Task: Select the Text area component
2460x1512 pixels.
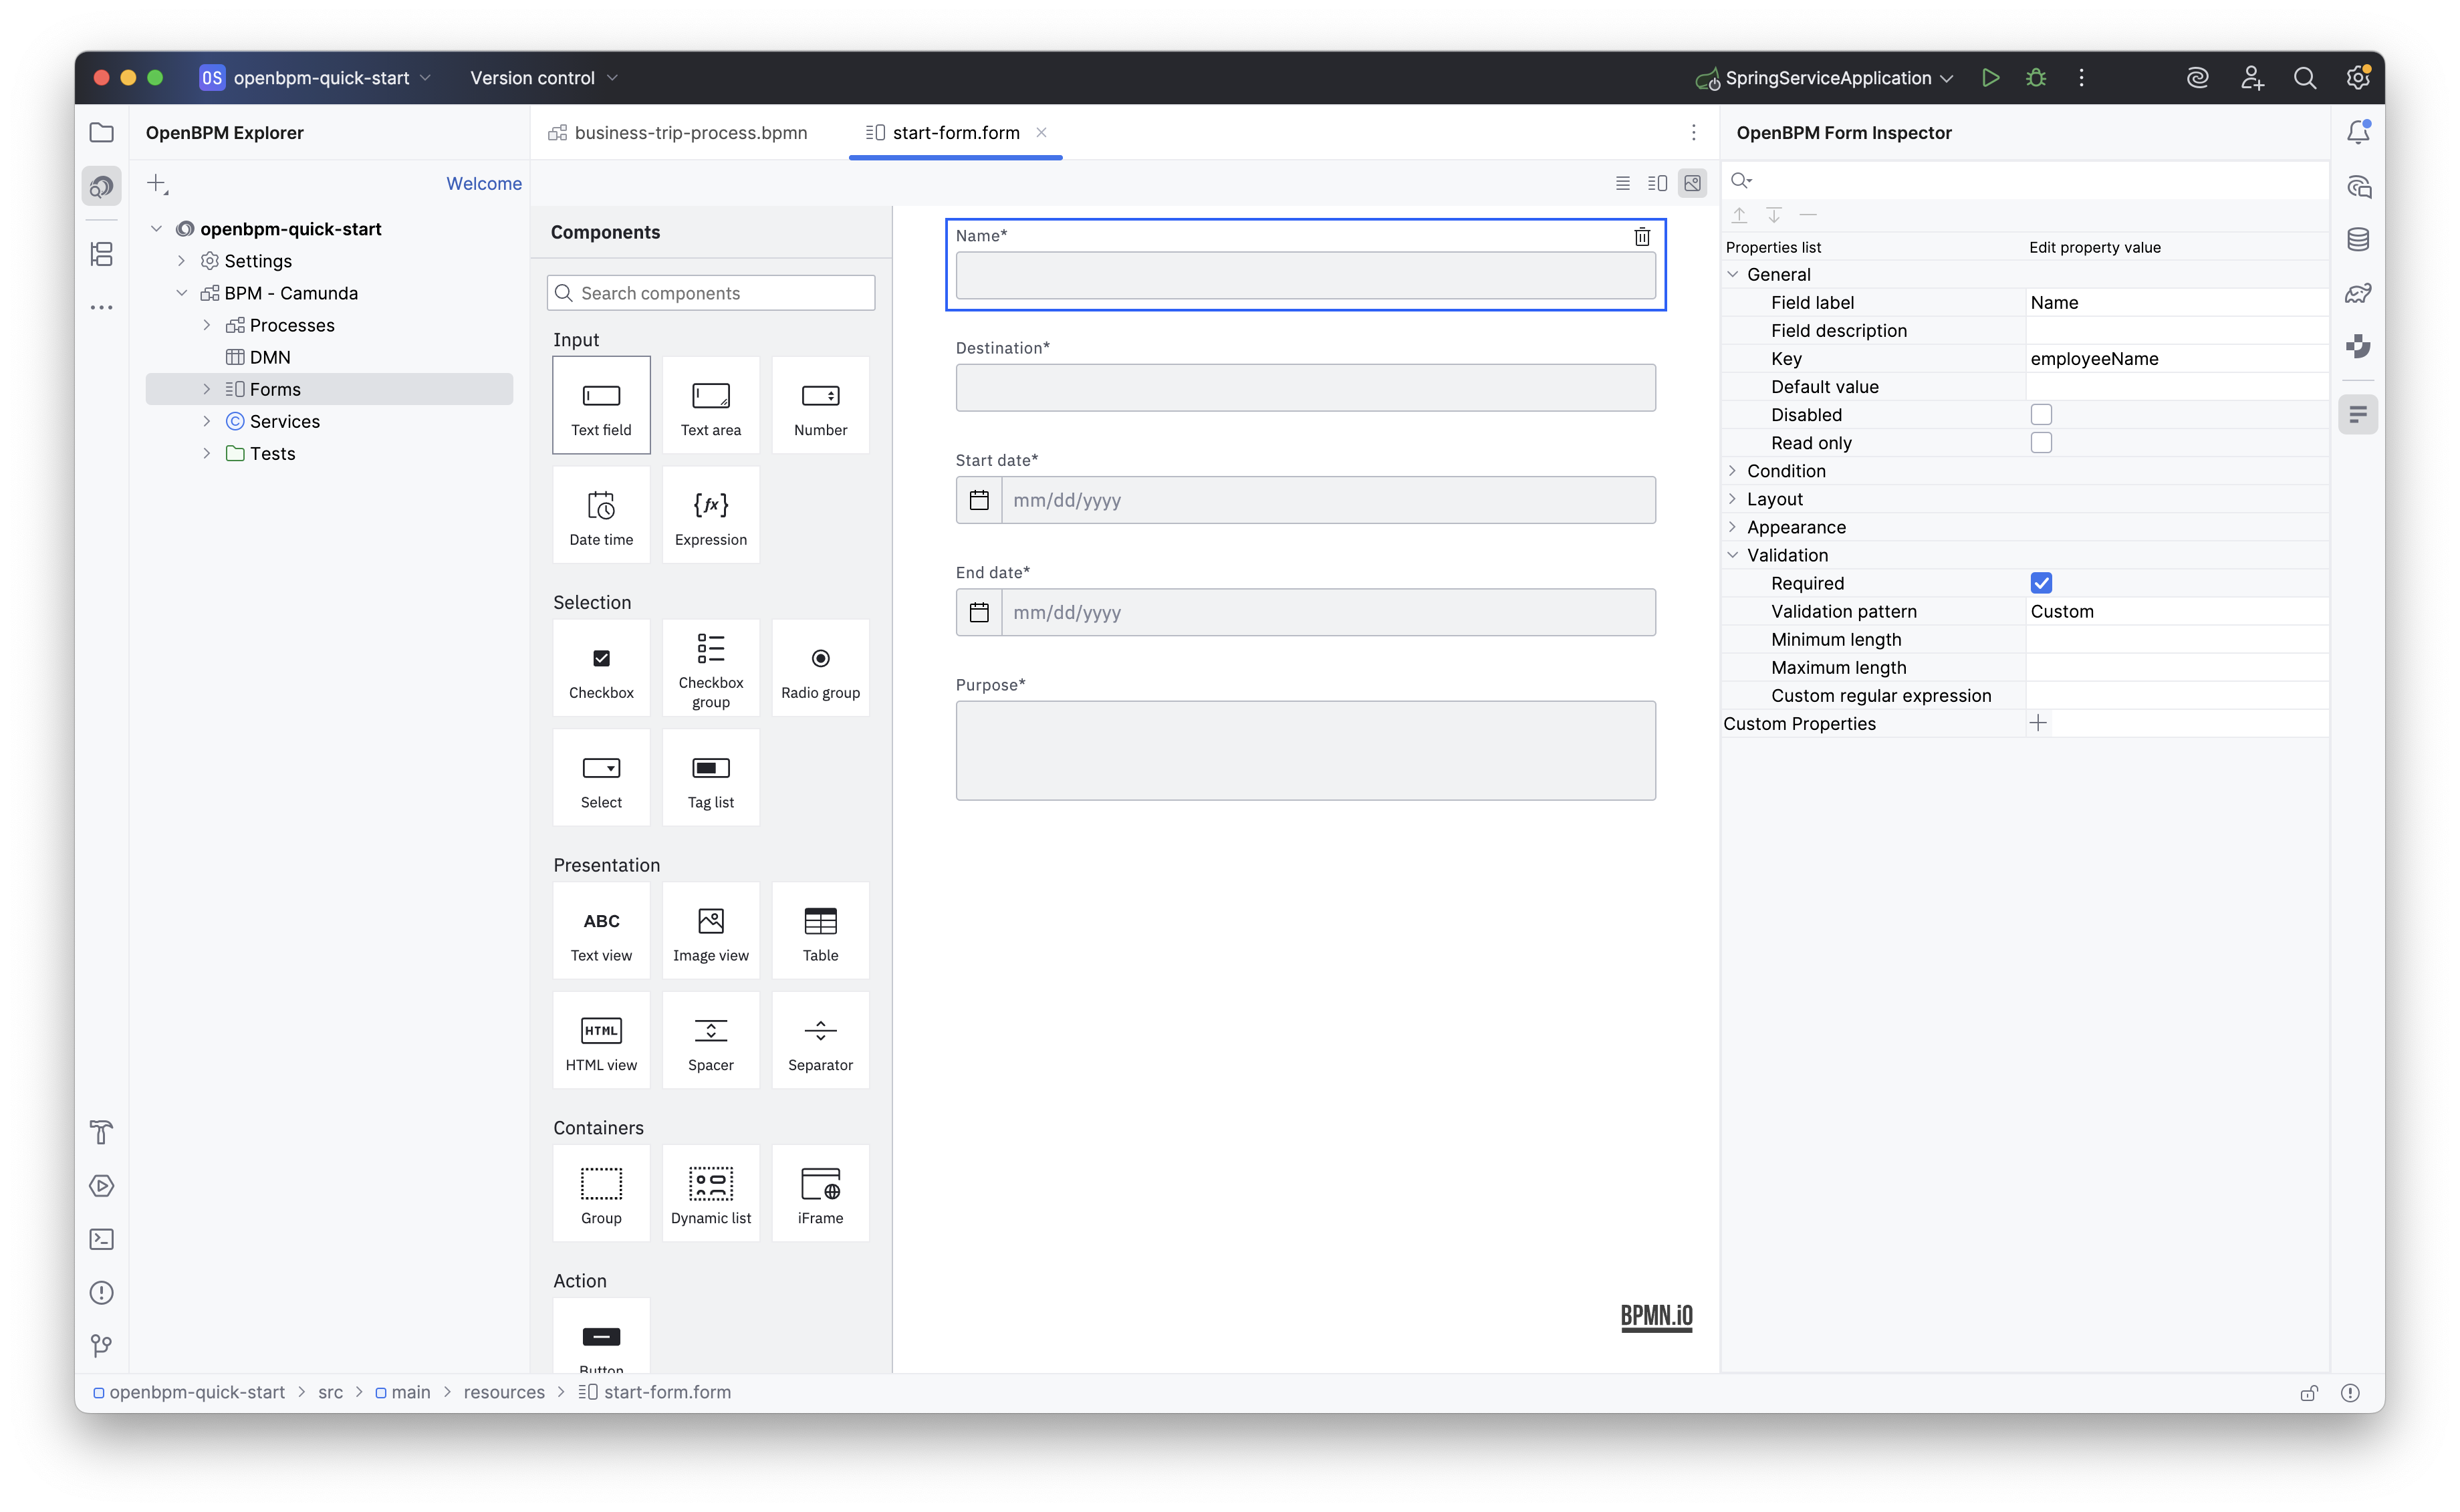Action: click(x=710, y=405)
